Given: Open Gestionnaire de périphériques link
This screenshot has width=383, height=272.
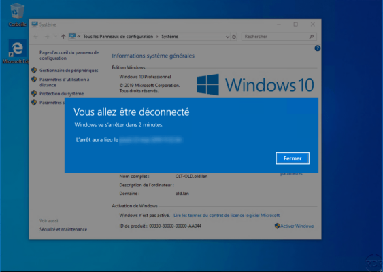Looking at the screenshot, I should coord(69,70).
